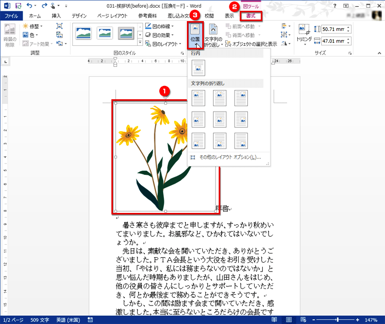This screenshot has height=324, width=385.
Task: Choose bottom-right text wrapping position
Action: tap(241, 141)
